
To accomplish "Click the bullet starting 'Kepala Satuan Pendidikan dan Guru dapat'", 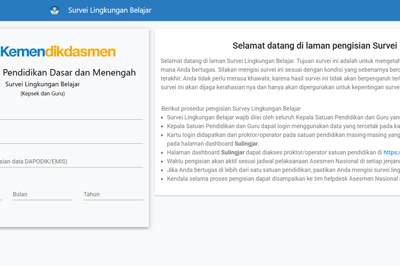I will click(283, 126).
